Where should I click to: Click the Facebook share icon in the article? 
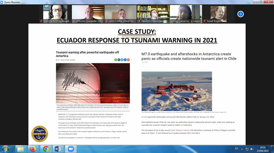pyautogui.click(x=118, y=60)
